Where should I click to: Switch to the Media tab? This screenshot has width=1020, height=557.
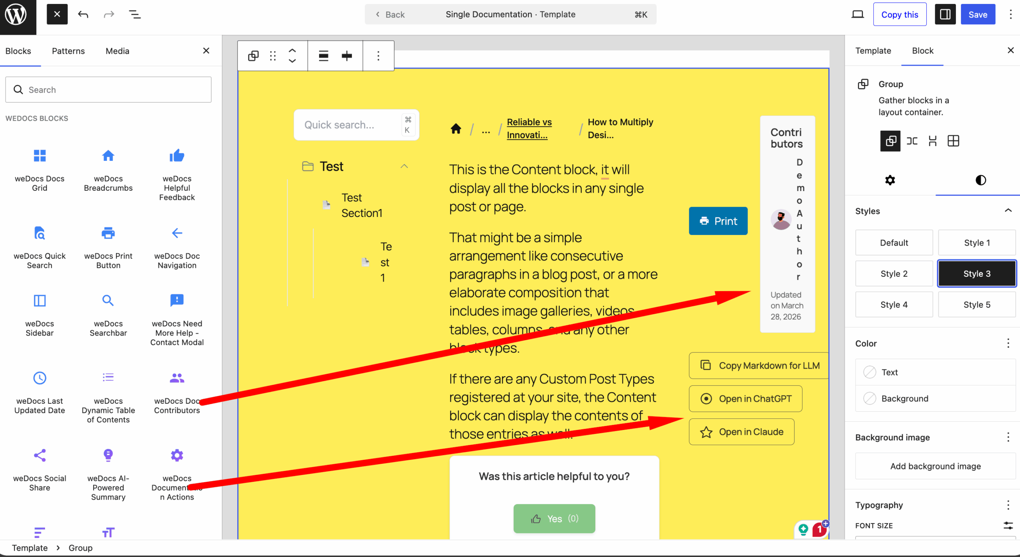pos(117,51)
